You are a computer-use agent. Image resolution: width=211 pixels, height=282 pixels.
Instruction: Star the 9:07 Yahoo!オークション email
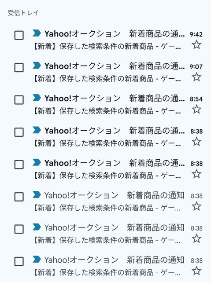click(x=196, y=77)
